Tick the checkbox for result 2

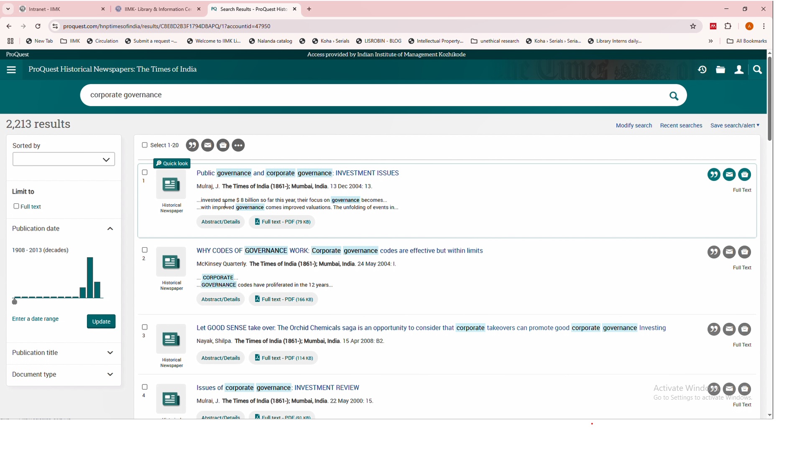click(145, 250)
